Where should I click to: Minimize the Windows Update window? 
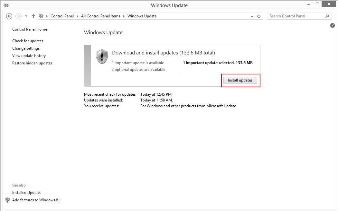[x=309, y=4]
